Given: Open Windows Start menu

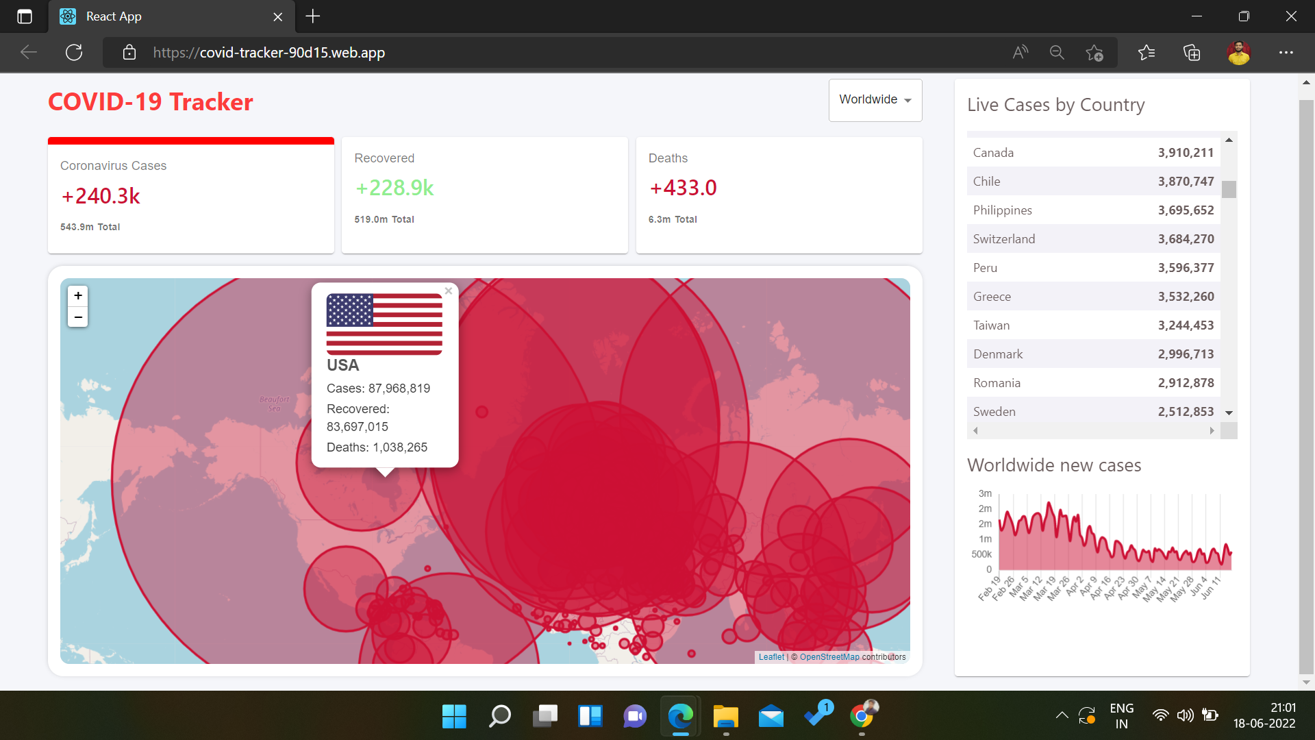Looking at the screenshot, I should (454, 716).
